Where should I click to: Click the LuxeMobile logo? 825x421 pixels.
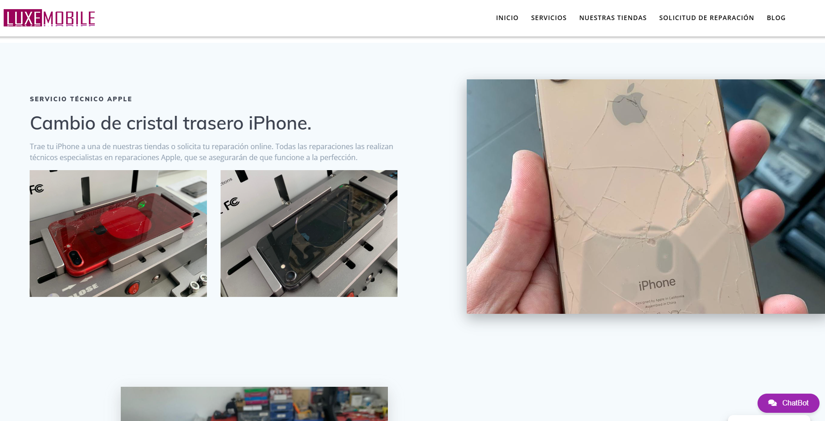[49, 18]
